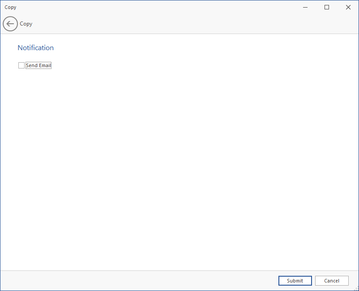Select the Notification section heading
Screen dimensions: 359x291
pos(36,48)
